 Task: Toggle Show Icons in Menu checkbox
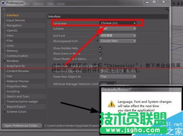tap(101, 54)
